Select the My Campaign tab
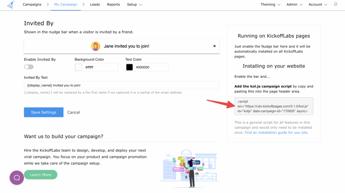This screenshot has width=345, height=193. (66, 4)
